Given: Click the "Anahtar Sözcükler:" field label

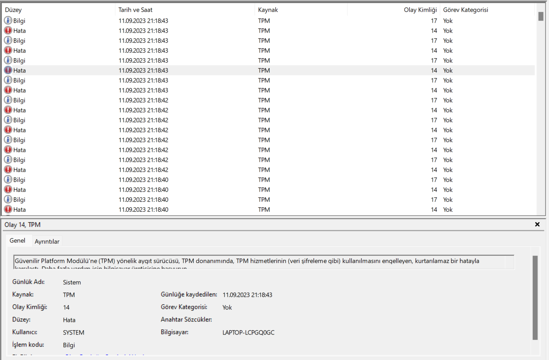Looking at the screenshot, I should coord(187,320).
